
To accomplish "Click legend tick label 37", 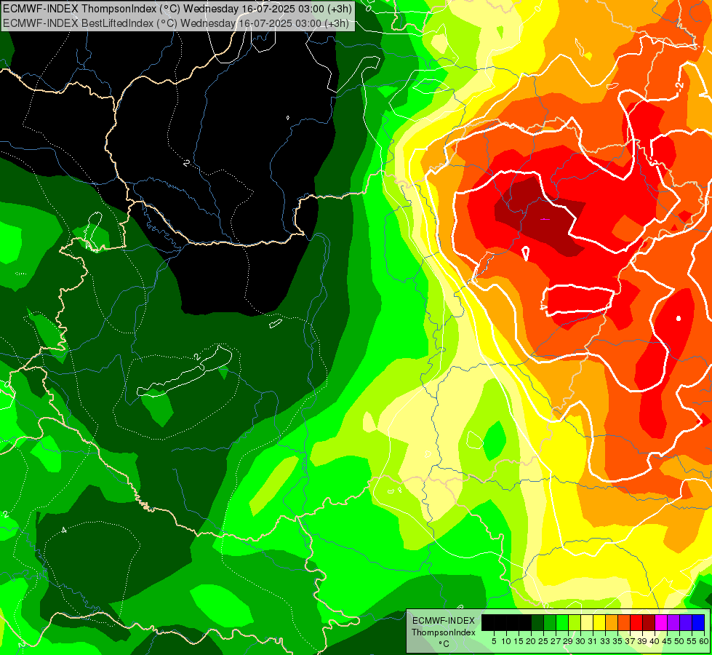I will (x=631, y=641).
